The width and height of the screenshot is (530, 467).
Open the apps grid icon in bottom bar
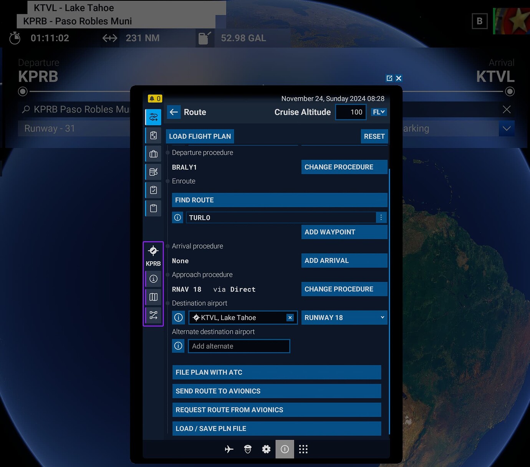[x=303, y=449]
